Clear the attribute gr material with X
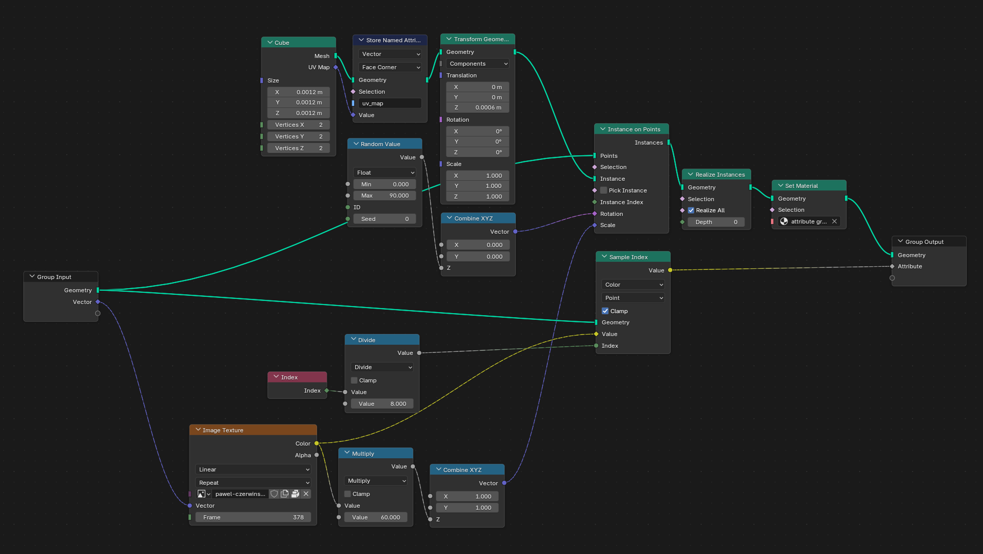 pos(834,221)
